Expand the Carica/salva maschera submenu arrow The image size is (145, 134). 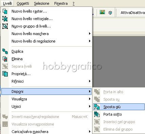click(x=90, y=132)
